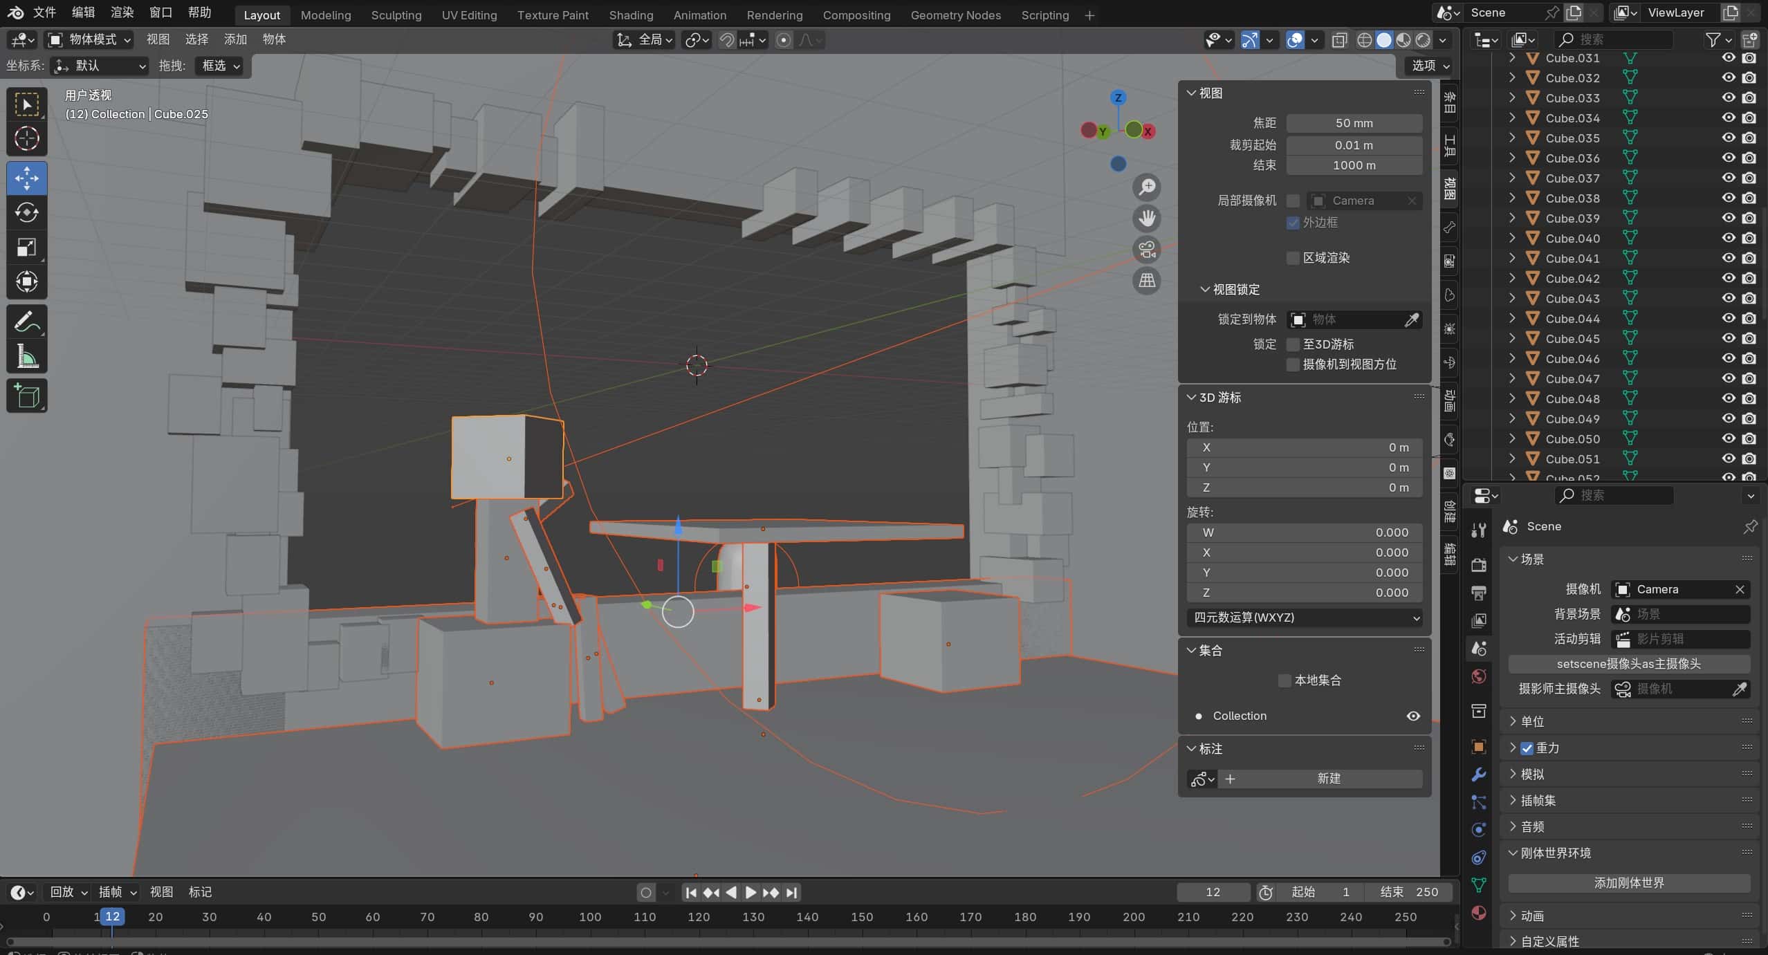Toggle camera view icon in viewport
Image resolution: width=1768 pixels, height=955 pixels.
click(x=1147, y=250)
